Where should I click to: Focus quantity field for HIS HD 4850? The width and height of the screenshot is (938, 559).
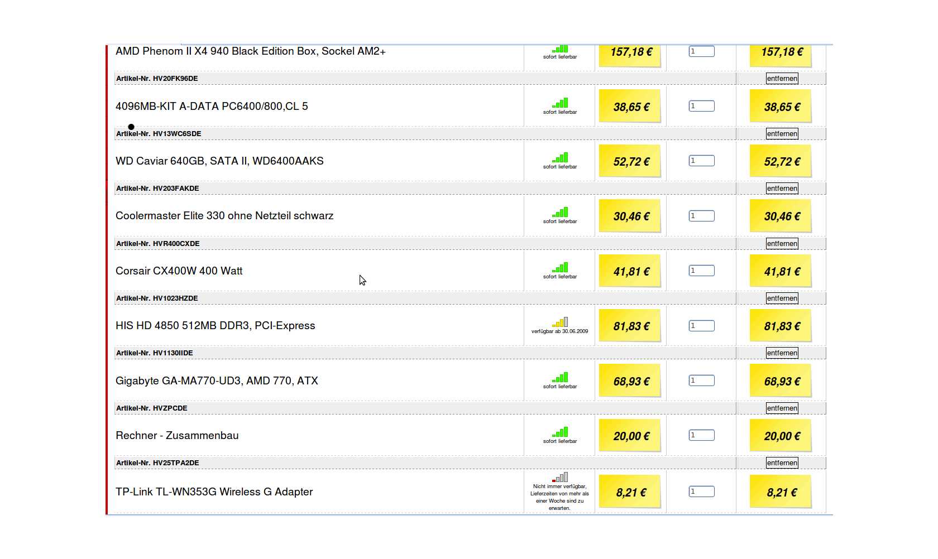[x=702, y=326]
